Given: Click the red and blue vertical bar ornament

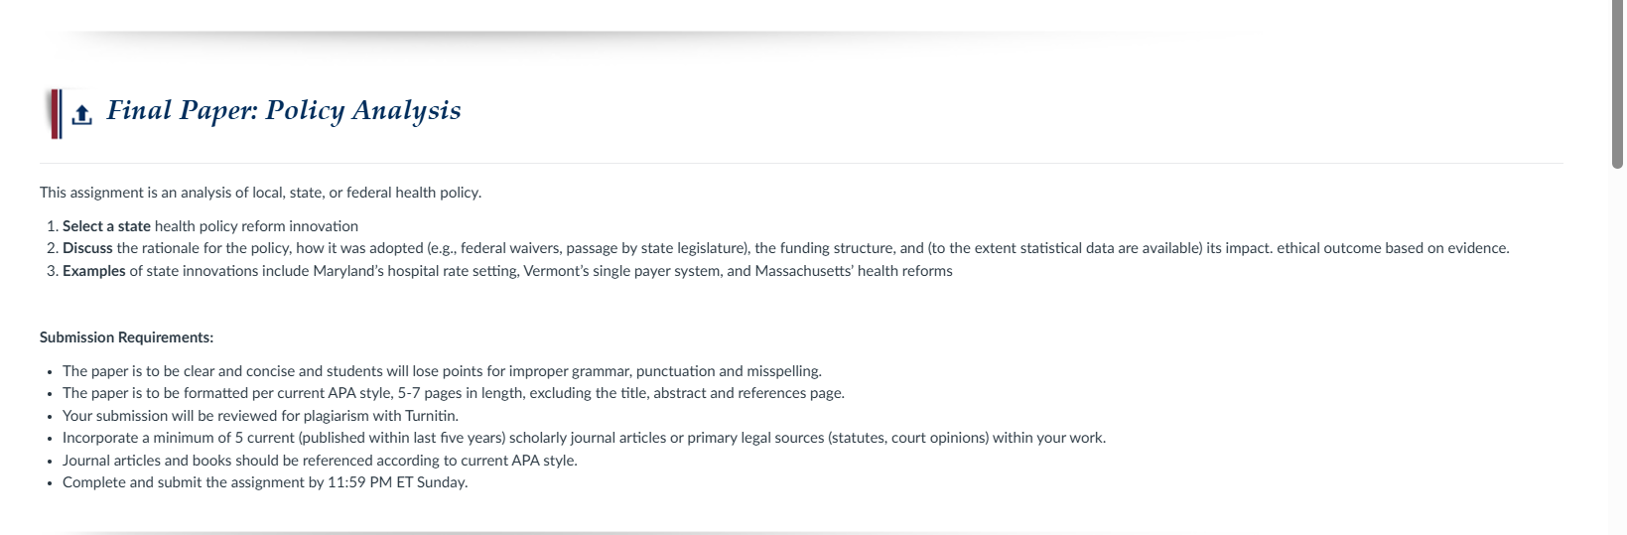Looking at the screenshot, I should 56,113.
